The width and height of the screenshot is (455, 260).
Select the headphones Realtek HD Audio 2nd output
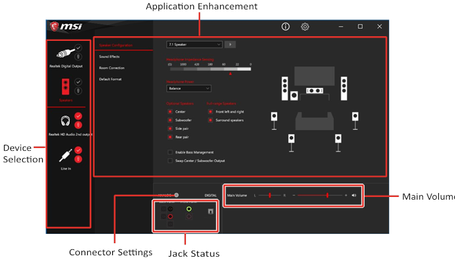[x=65, y=121]
